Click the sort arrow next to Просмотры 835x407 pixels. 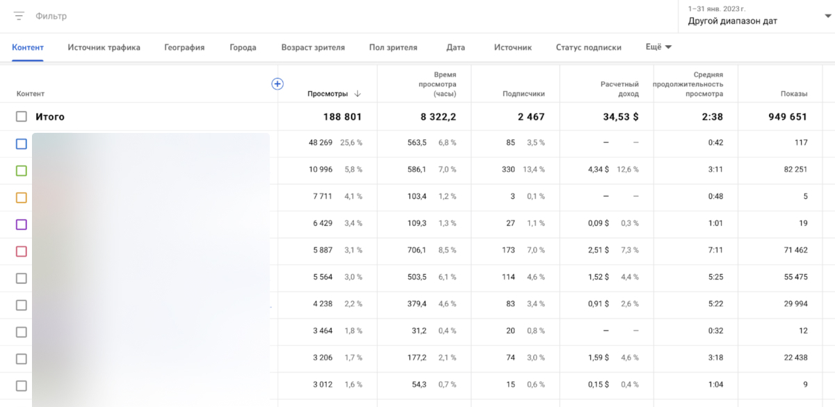pos(357,94)
